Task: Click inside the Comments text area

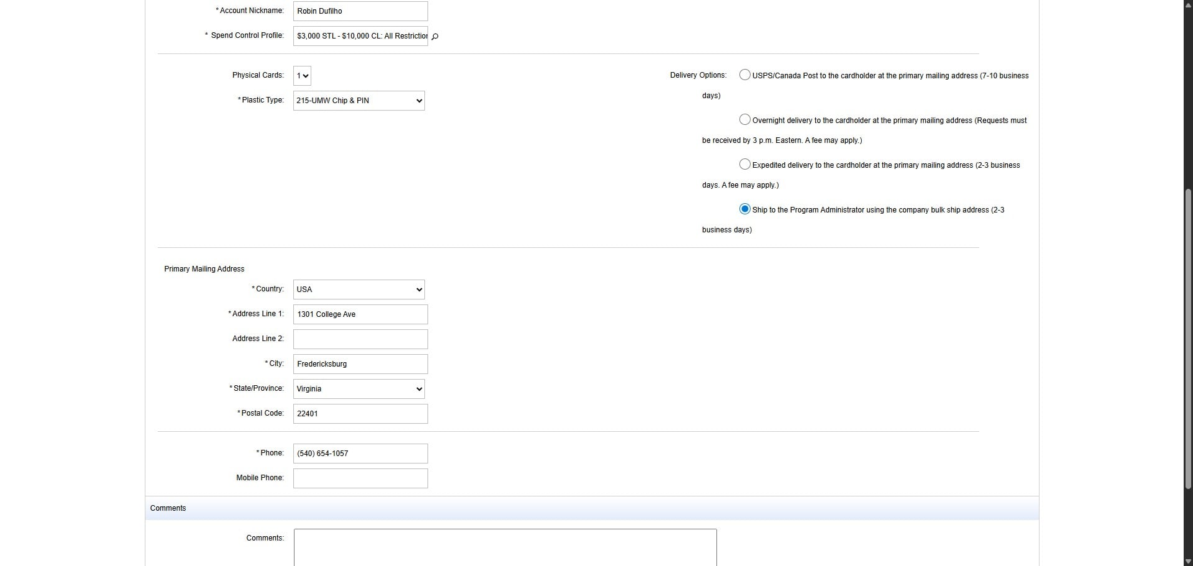Action: coord(505,547)
